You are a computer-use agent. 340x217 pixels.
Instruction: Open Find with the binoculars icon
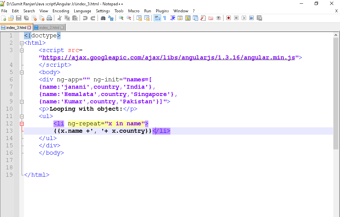click(103, 18)
